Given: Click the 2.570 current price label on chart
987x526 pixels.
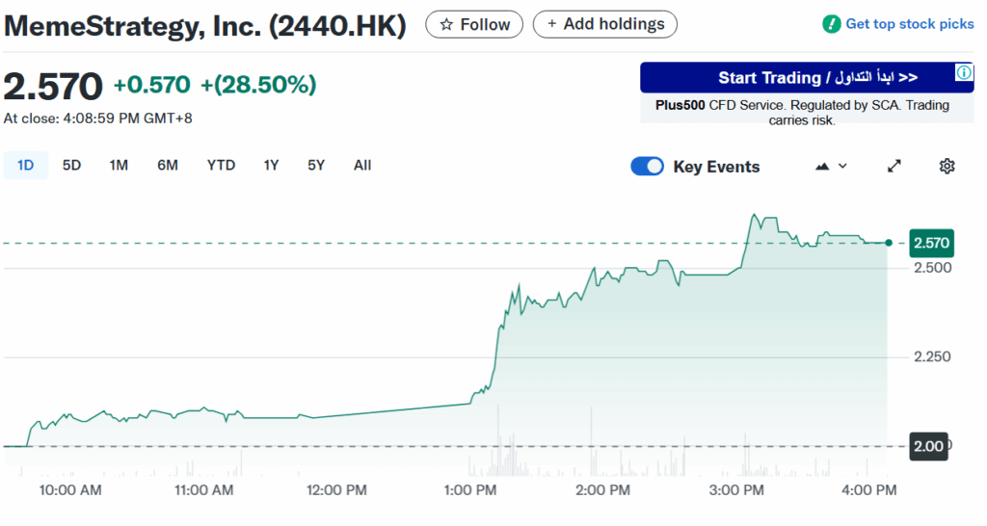Looking at the screenshot, I should (932, 243).
